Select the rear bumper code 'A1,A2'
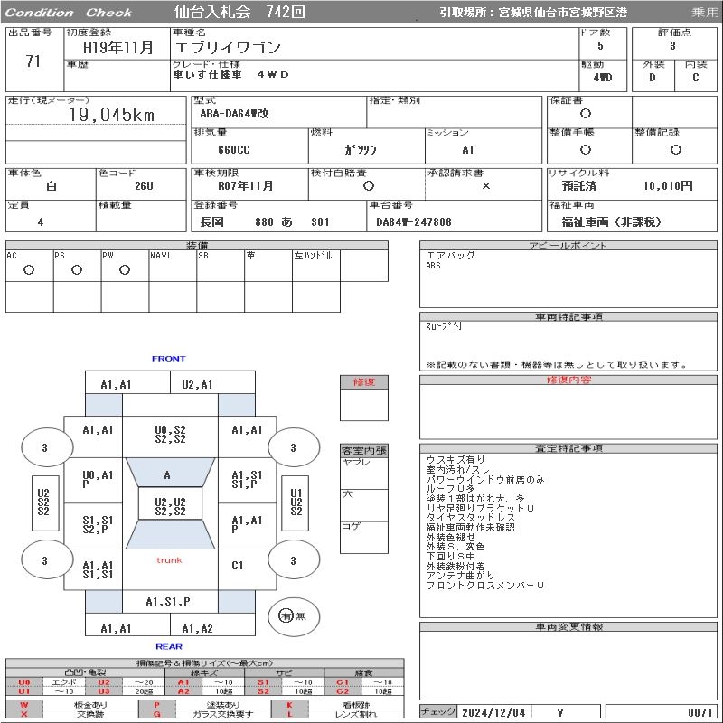 pos(197,628)
